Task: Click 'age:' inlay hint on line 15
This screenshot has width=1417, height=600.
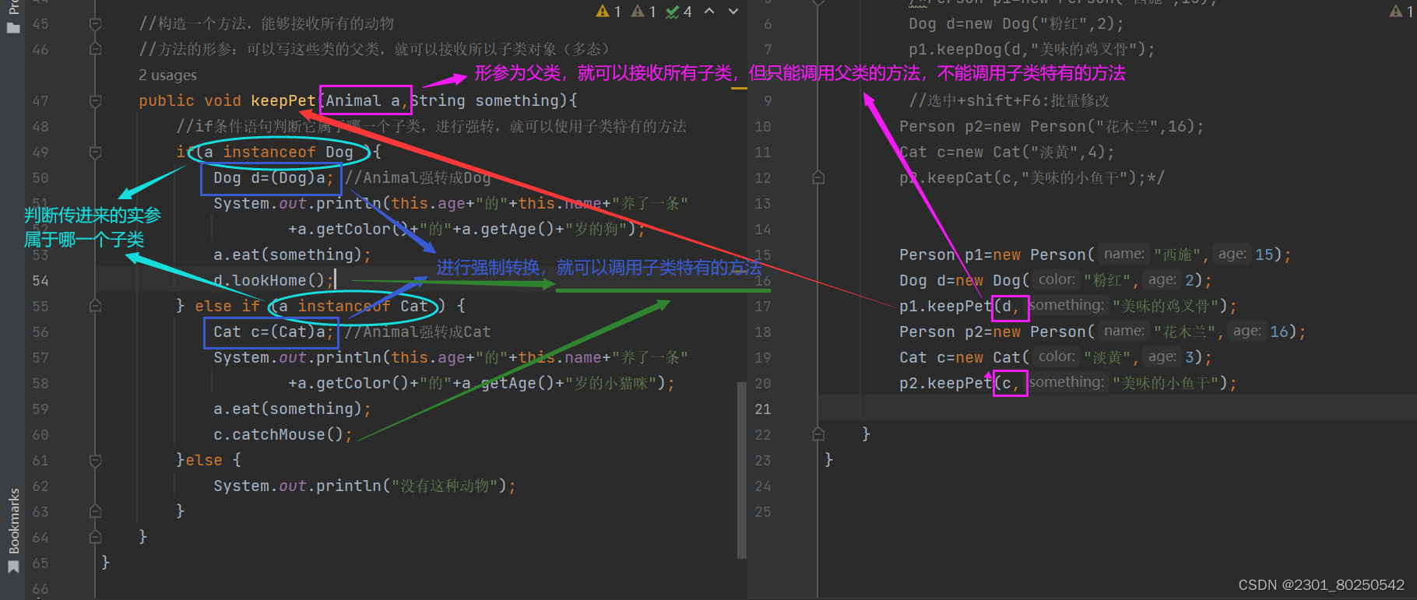Action: pos(1232,254)
